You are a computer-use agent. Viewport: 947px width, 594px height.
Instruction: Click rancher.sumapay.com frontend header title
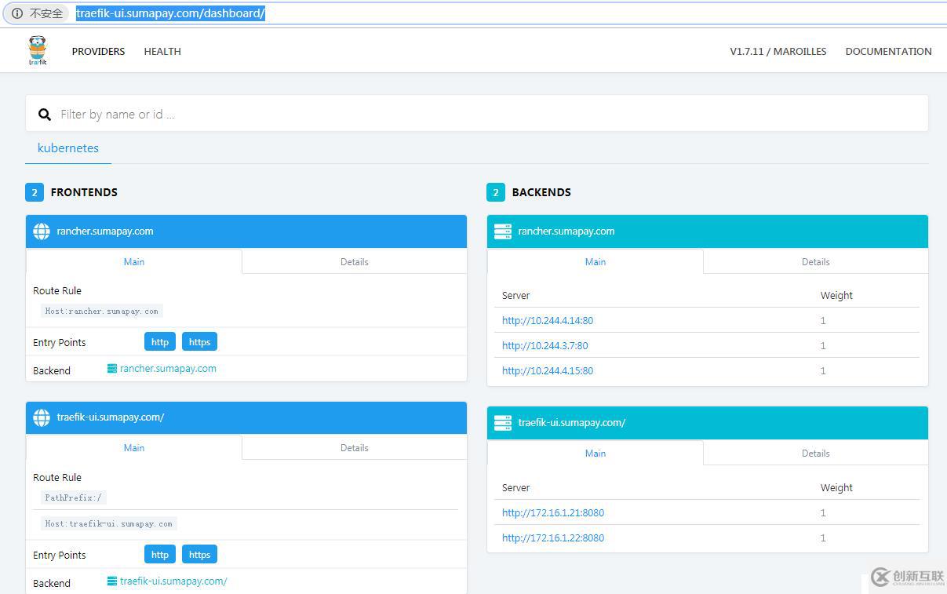(x=105, y=231)
